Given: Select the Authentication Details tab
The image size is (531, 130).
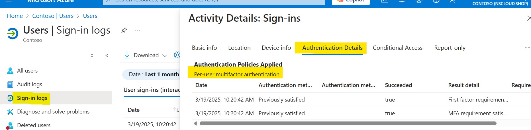Looking at the screenshot, I should [x=332, y=48].
